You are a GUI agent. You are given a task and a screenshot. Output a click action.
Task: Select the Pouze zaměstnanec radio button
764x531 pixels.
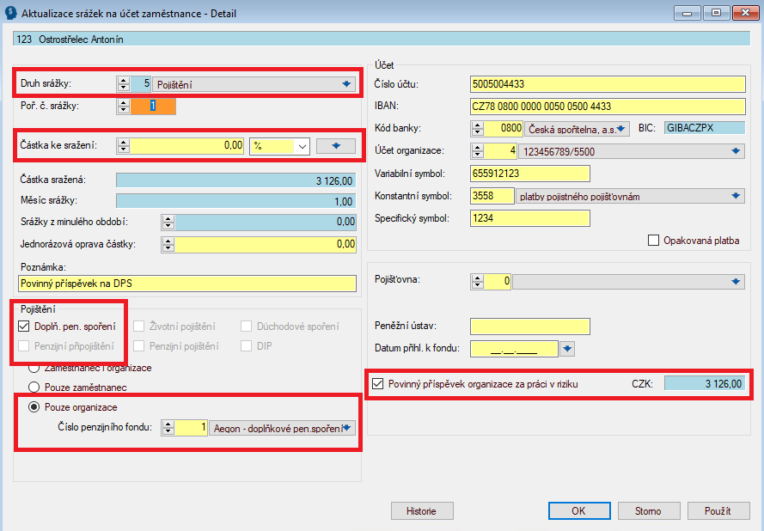pyautogui.click(x=35, y=388)
